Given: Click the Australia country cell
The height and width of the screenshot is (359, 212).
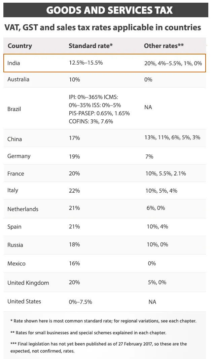Looking at the screenshot, I should tap(18, 79).
